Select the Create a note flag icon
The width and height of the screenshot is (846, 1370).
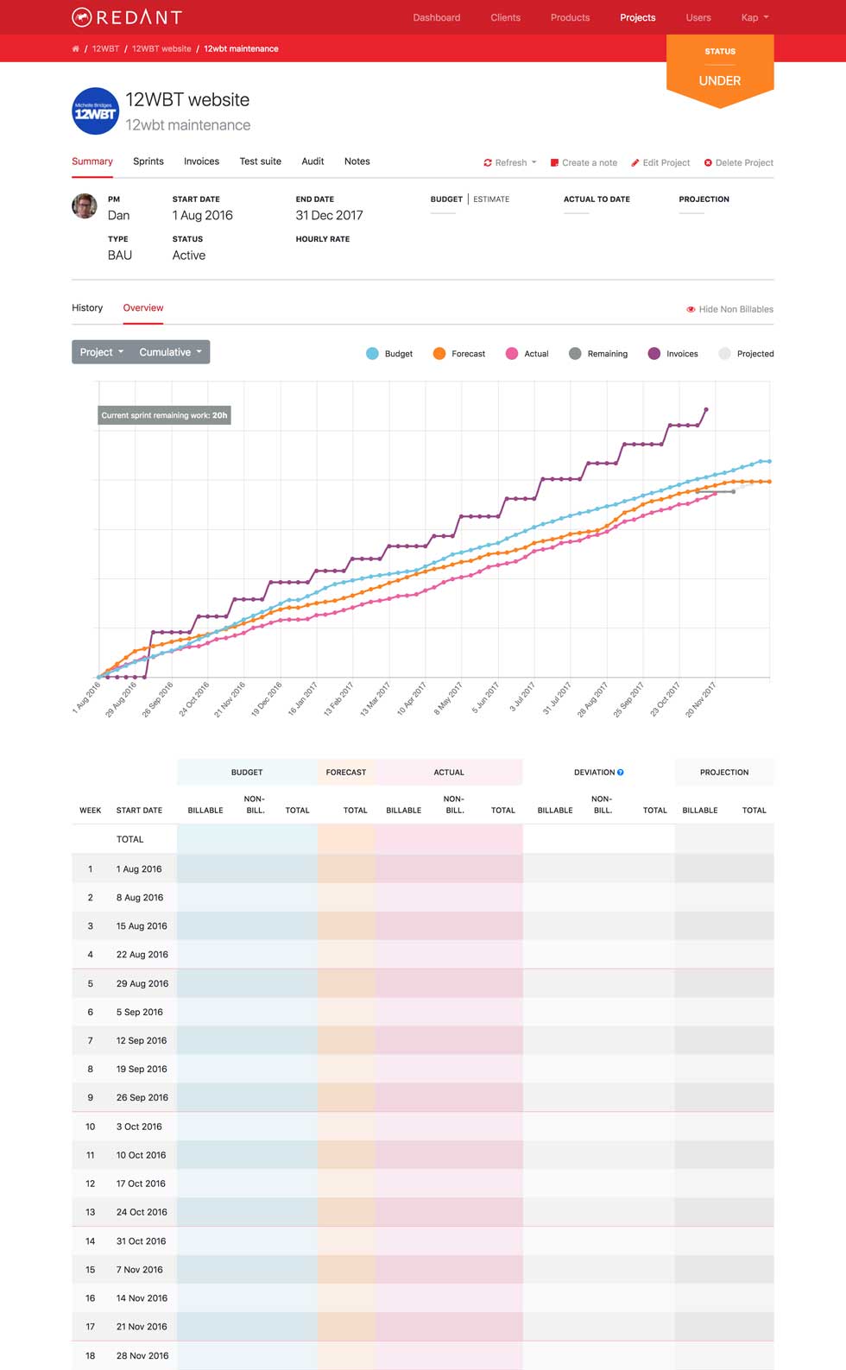(x=553, y=162)
